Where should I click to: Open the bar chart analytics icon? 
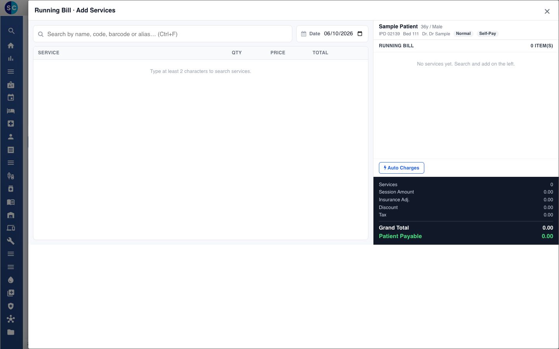[x=11, y=59]
